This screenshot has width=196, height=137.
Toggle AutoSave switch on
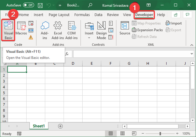click(29, 5)
